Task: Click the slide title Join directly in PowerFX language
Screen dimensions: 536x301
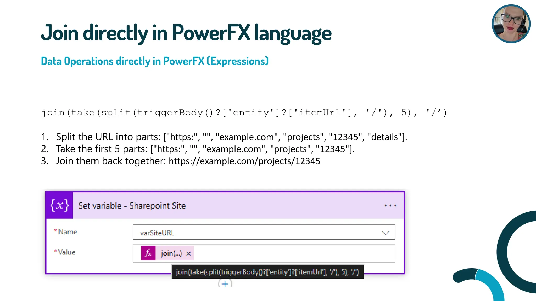Action: point(186,33)
